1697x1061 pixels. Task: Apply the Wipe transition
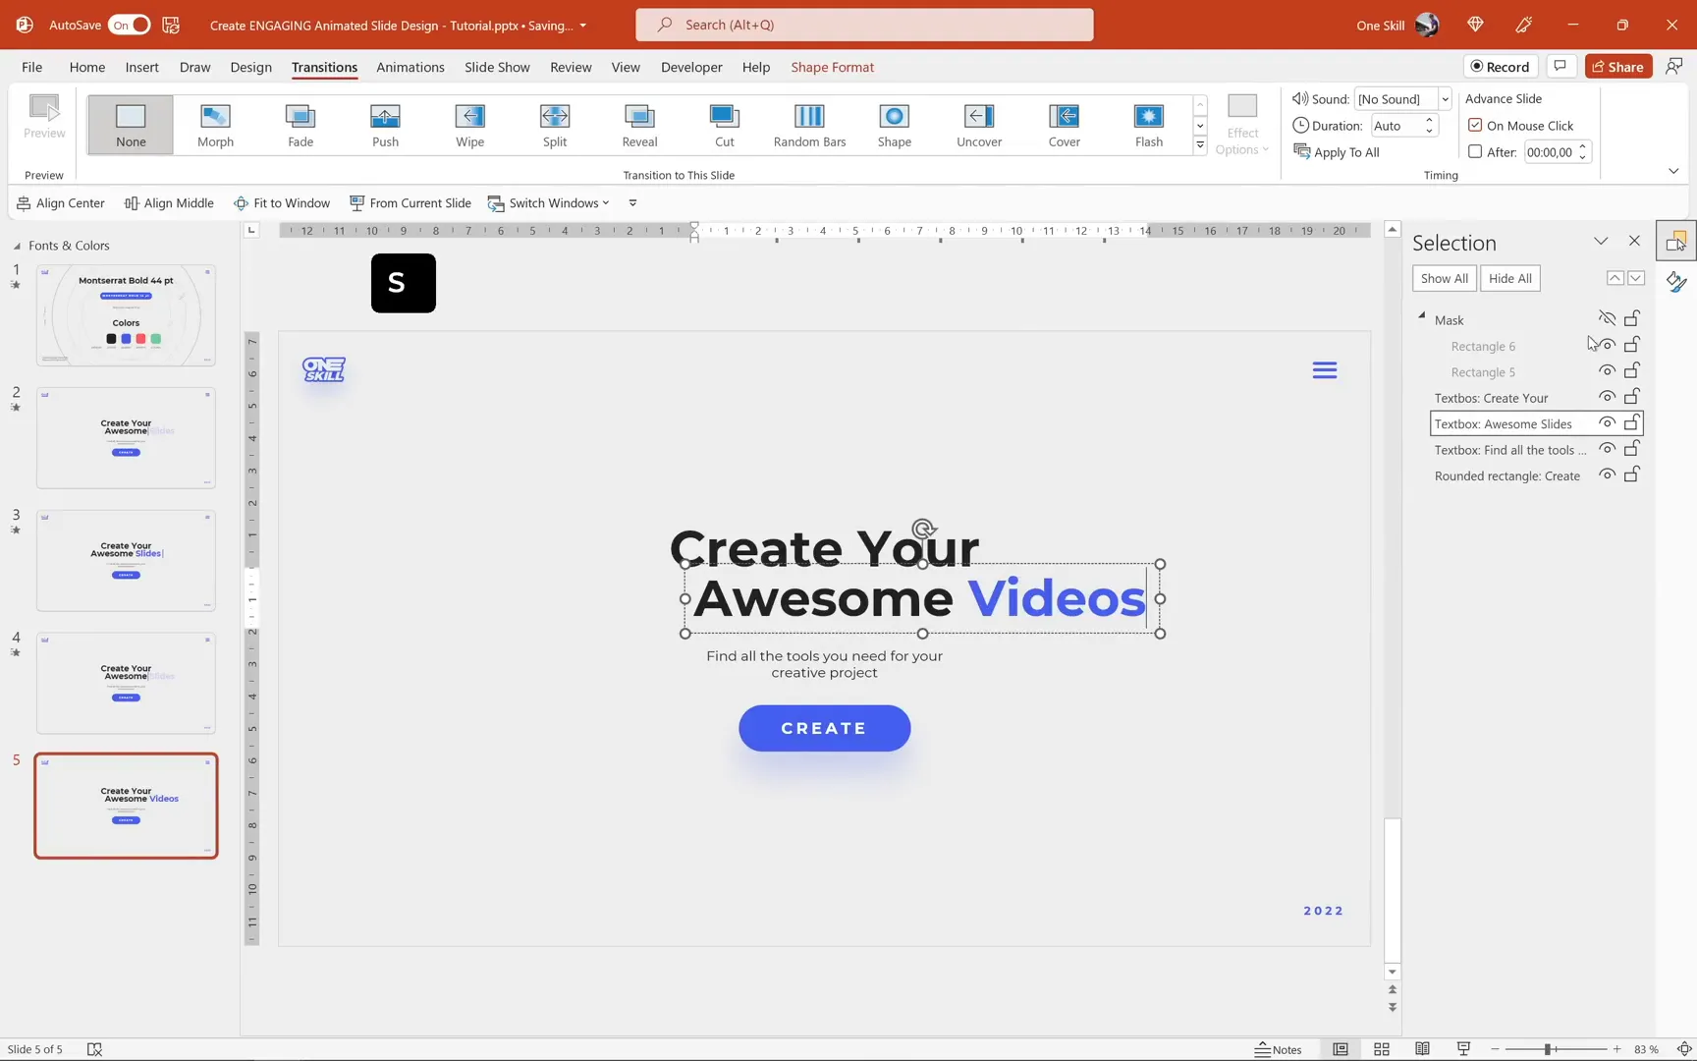pos(469,125)
